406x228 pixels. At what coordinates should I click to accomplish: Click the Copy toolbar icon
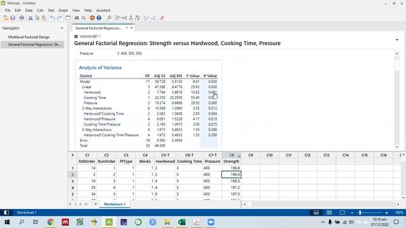[37, 18]
